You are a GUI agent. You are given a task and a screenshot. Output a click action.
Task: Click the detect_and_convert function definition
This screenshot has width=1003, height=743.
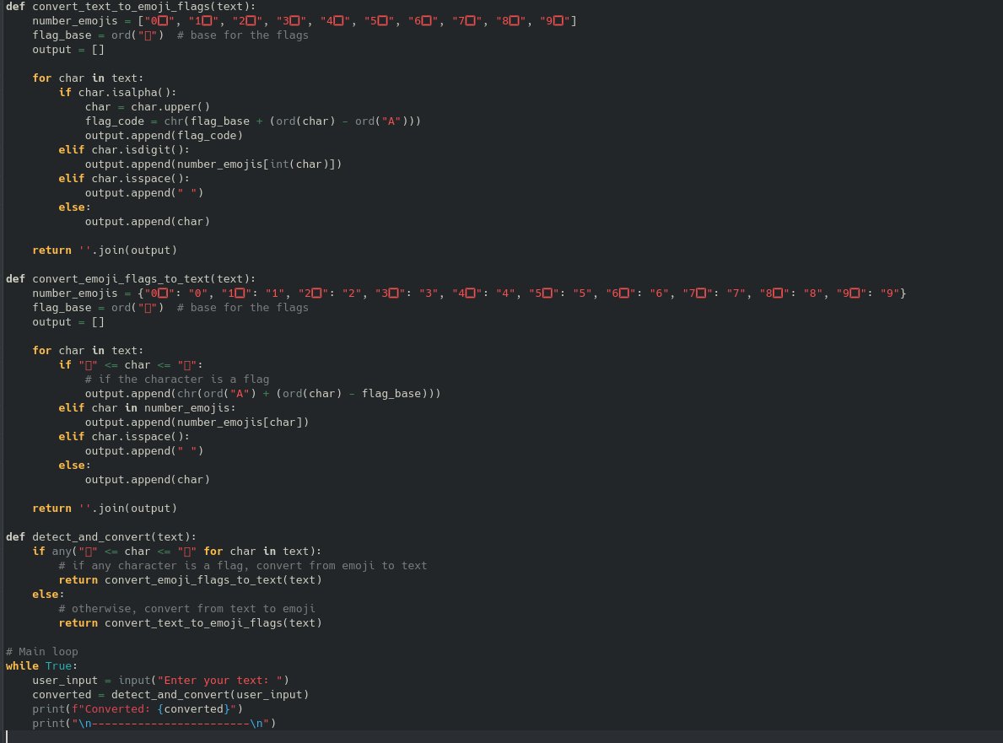101,536
